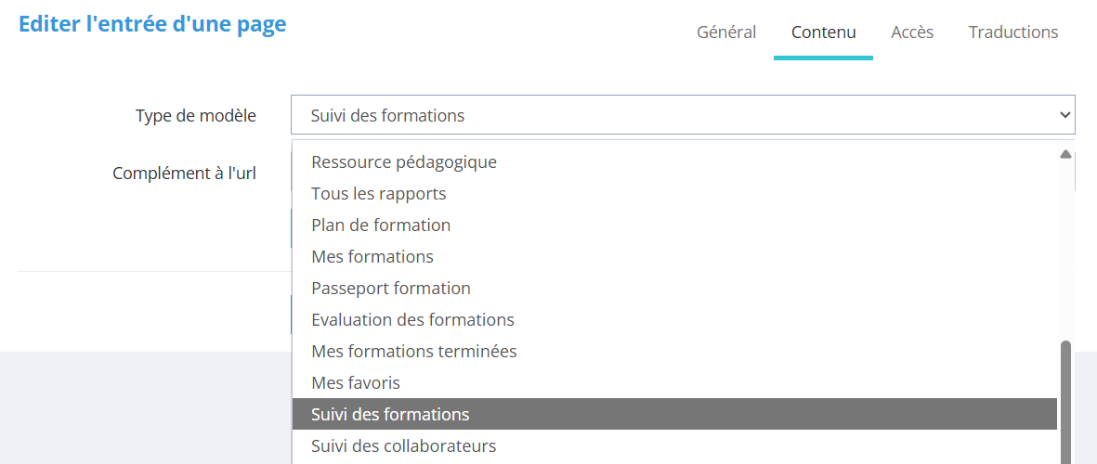Click the dropdown chevron arrow
1097x464 pixels.
pyautogui.click(x=1064, y=116)
